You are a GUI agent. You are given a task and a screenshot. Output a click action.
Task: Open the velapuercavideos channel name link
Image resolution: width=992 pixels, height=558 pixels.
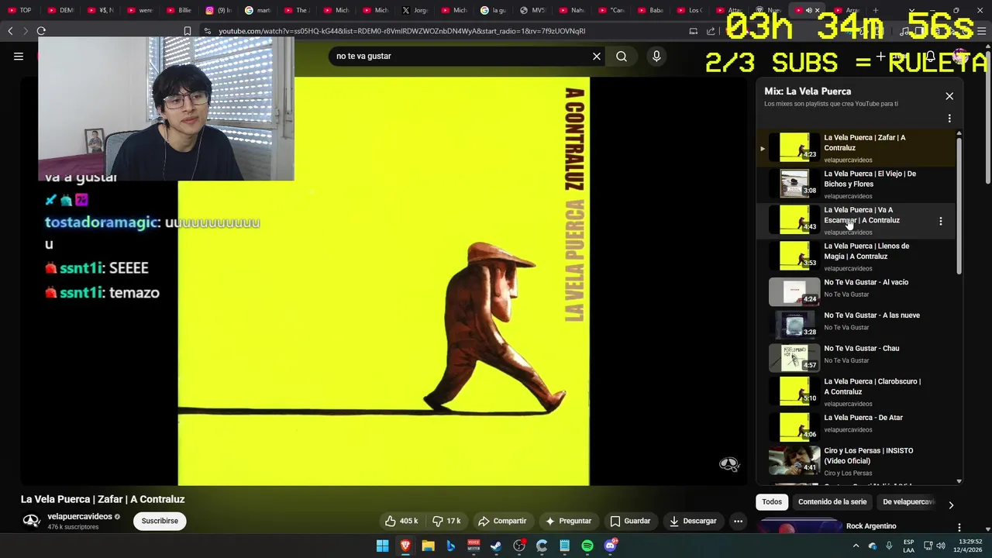(80, 516)
